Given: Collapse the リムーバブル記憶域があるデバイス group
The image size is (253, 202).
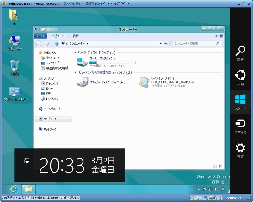Looking at the screenshot, I should click(x=75, y=72).
